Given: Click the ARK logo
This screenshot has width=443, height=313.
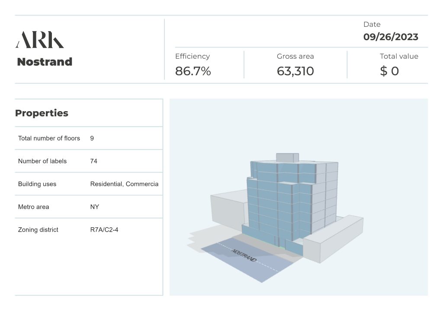Looking at the screenshot, I should [x=40, y=40].
